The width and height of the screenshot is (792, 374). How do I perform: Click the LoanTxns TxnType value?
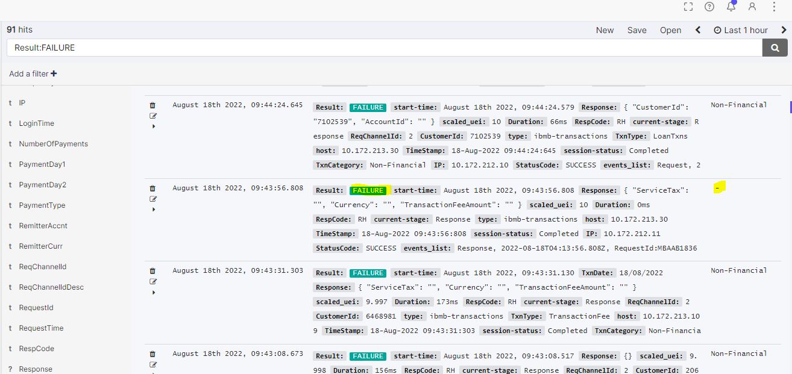pyautogui.click(x=668, y=136)
